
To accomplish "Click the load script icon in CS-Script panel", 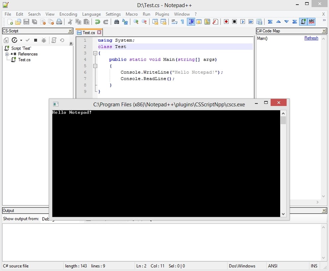I will [54, 40].
